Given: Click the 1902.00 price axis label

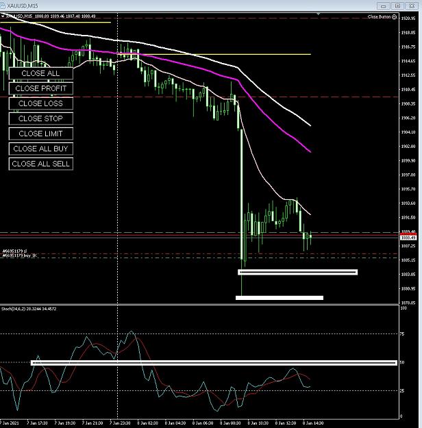Looking at the screenshot, I should tap(408, 146).
